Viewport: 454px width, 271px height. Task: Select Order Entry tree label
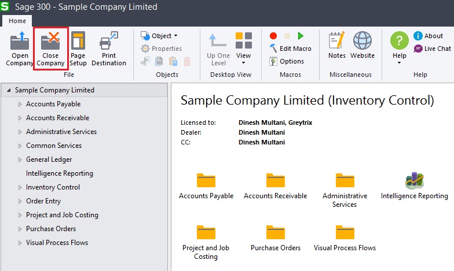point(43,201)
